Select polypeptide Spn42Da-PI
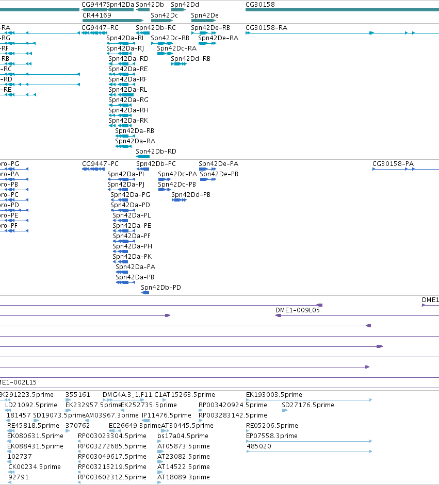Image resolution: width=439 pixels, height=485 pixels. pyautogui.click(x=121, y=179)
